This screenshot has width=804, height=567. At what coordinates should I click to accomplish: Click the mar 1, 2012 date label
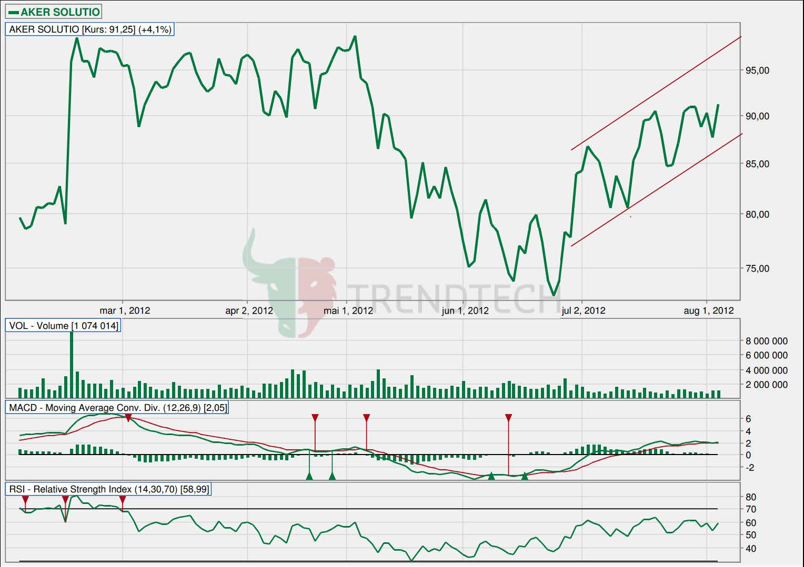[x=125, y=311]
